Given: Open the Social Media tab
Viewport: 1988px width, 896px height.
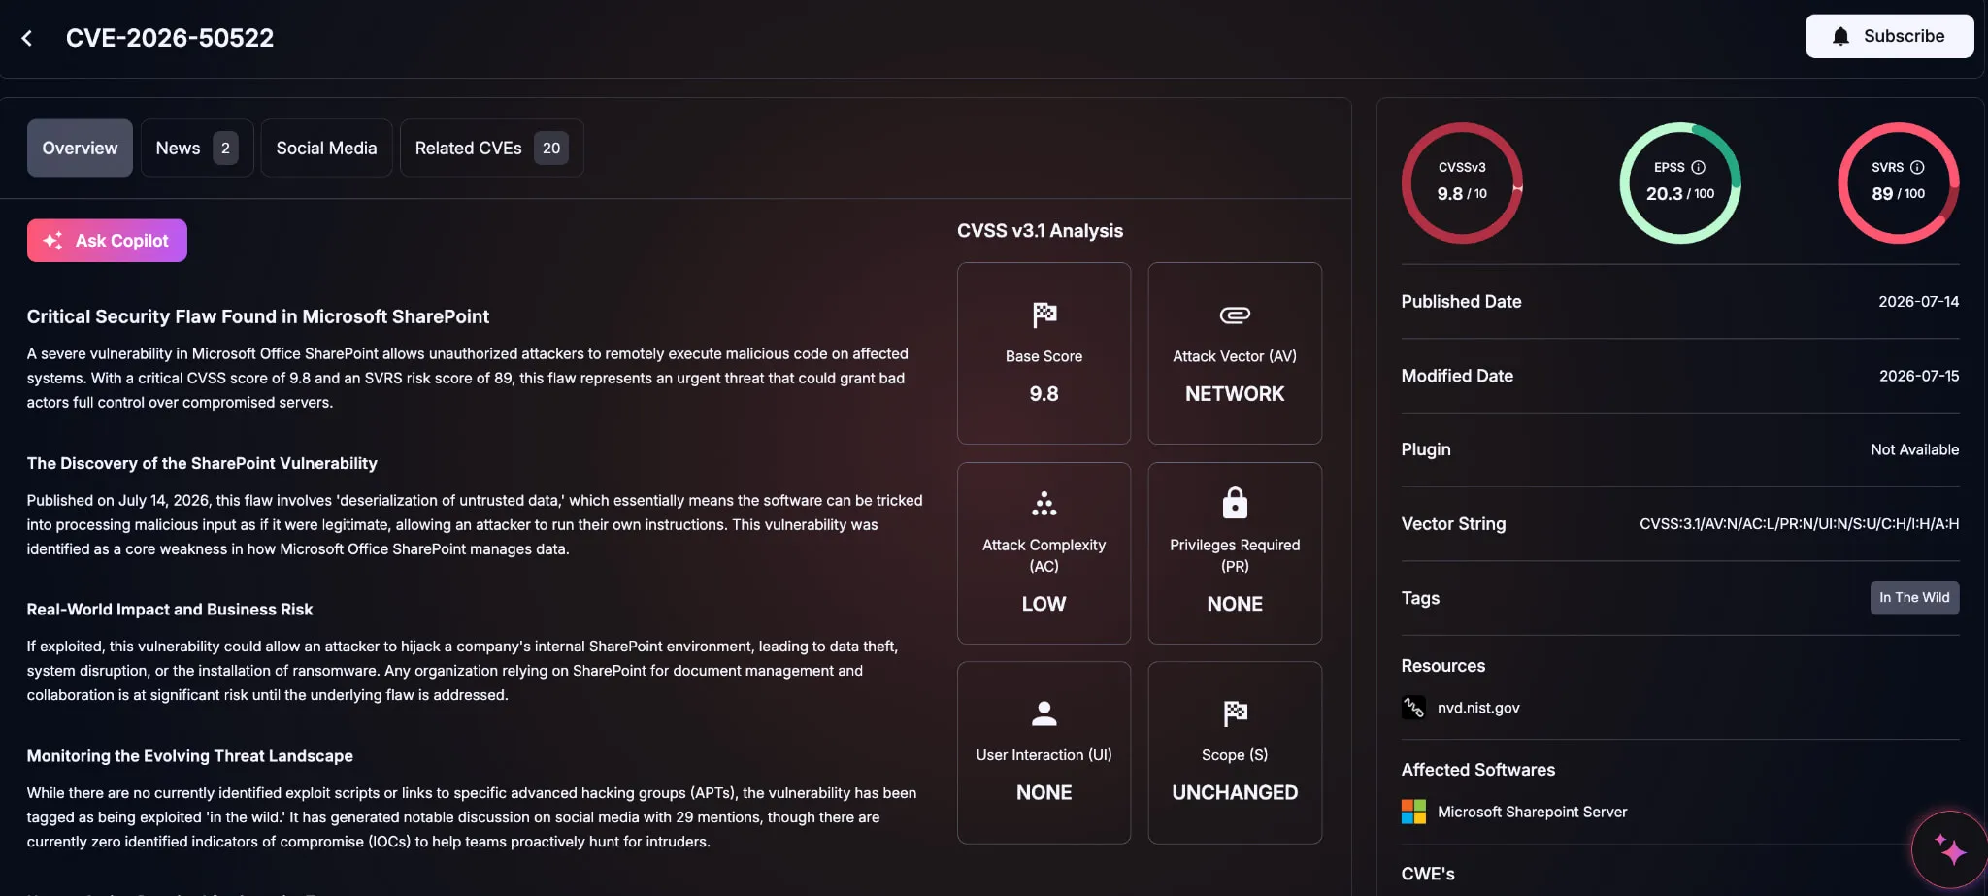Looking at the screenshot, I should tap(326, 148).
